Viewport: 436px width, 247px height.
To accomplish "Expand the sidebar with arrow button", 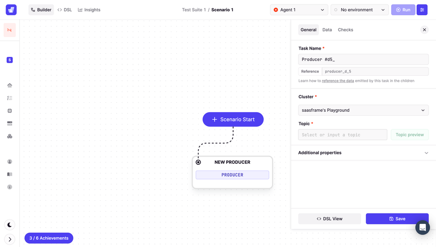I will click(x=10, y=239).
